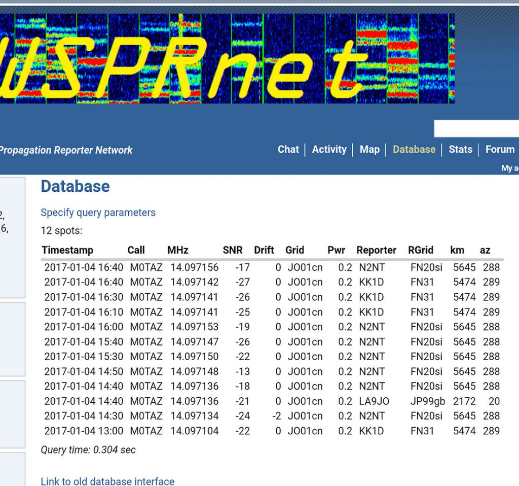Click inside the search box
Viewport: 519px width, 486px height.
point(476,128)
